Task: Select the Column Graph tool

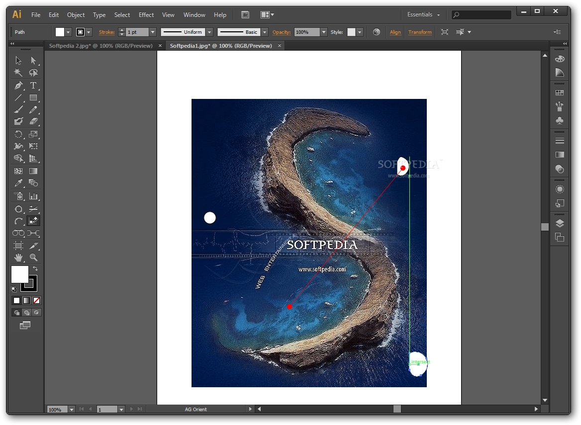Action: point(33,196)
